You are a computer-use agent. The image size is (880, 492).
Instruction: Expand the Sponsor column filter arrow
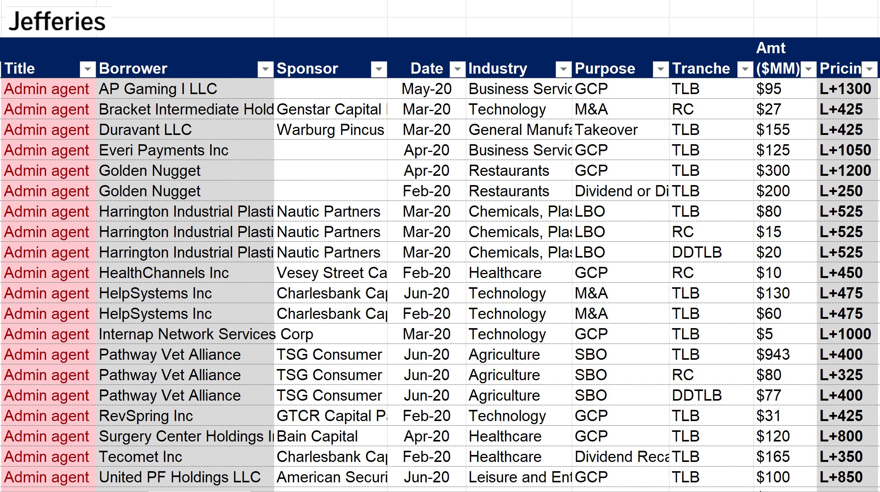[x=379, y=69]
